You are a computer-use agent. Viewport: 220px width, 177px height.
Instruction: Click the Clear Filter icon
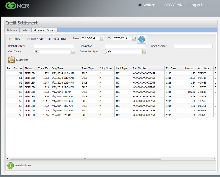pos(12,60)
